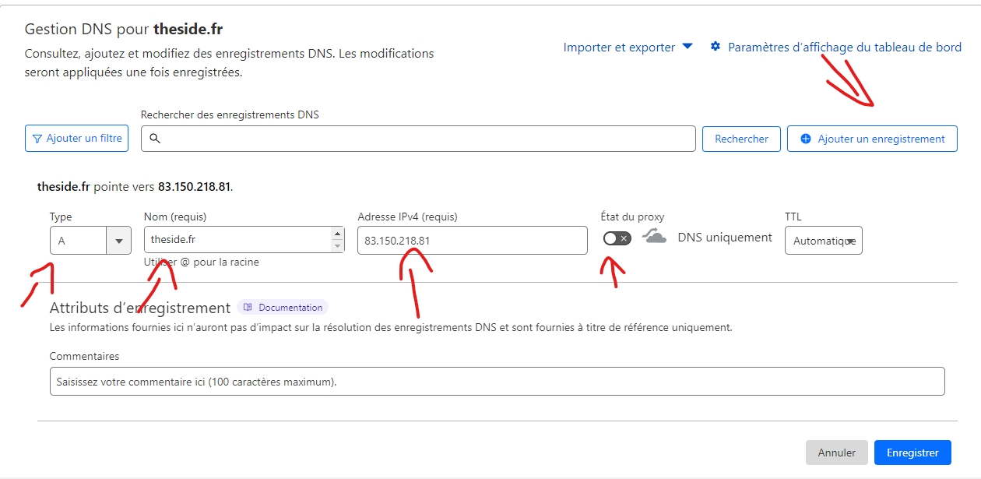Open the Documentation badge with book icon
This screenshot has height=479, width=981.
click(x=283, y=308)
